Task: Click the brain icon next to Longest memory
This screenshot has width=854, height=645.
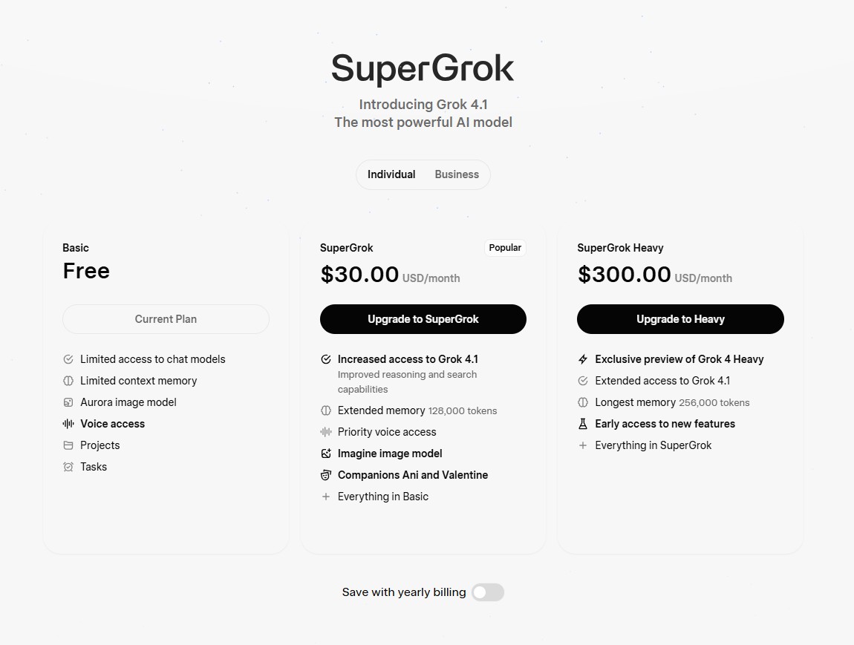Action: [x=583, y=402]
